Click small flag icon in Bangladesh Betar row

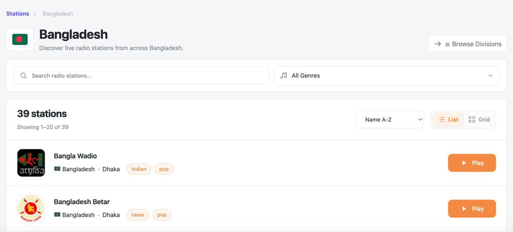(57, 214)
